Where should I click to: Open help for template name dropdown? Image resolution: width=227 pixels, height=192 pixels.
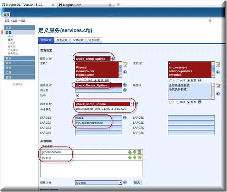click(125, 182)
